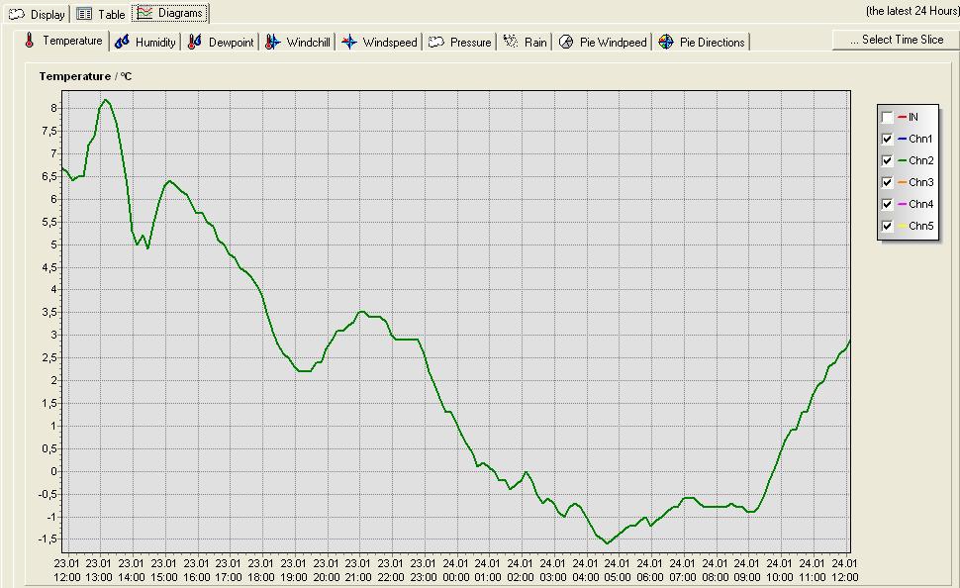Click the red IN legend color line
The width and height of the screenshot is (960, 588).
coord(902,117)
